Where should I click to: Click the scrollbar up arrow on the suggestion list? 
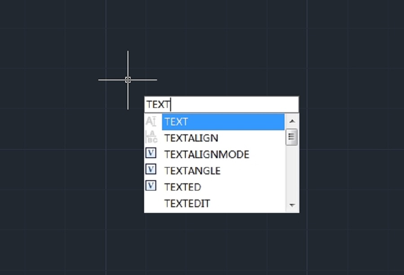coord(292,121)
